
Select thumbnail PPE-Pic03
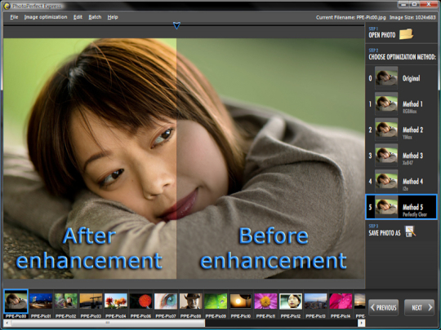91,301
